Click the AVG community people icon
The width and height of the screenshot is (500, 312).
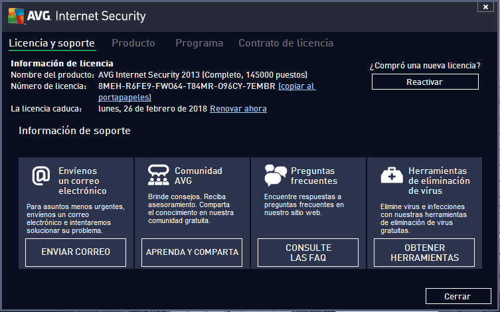point(159,175)
